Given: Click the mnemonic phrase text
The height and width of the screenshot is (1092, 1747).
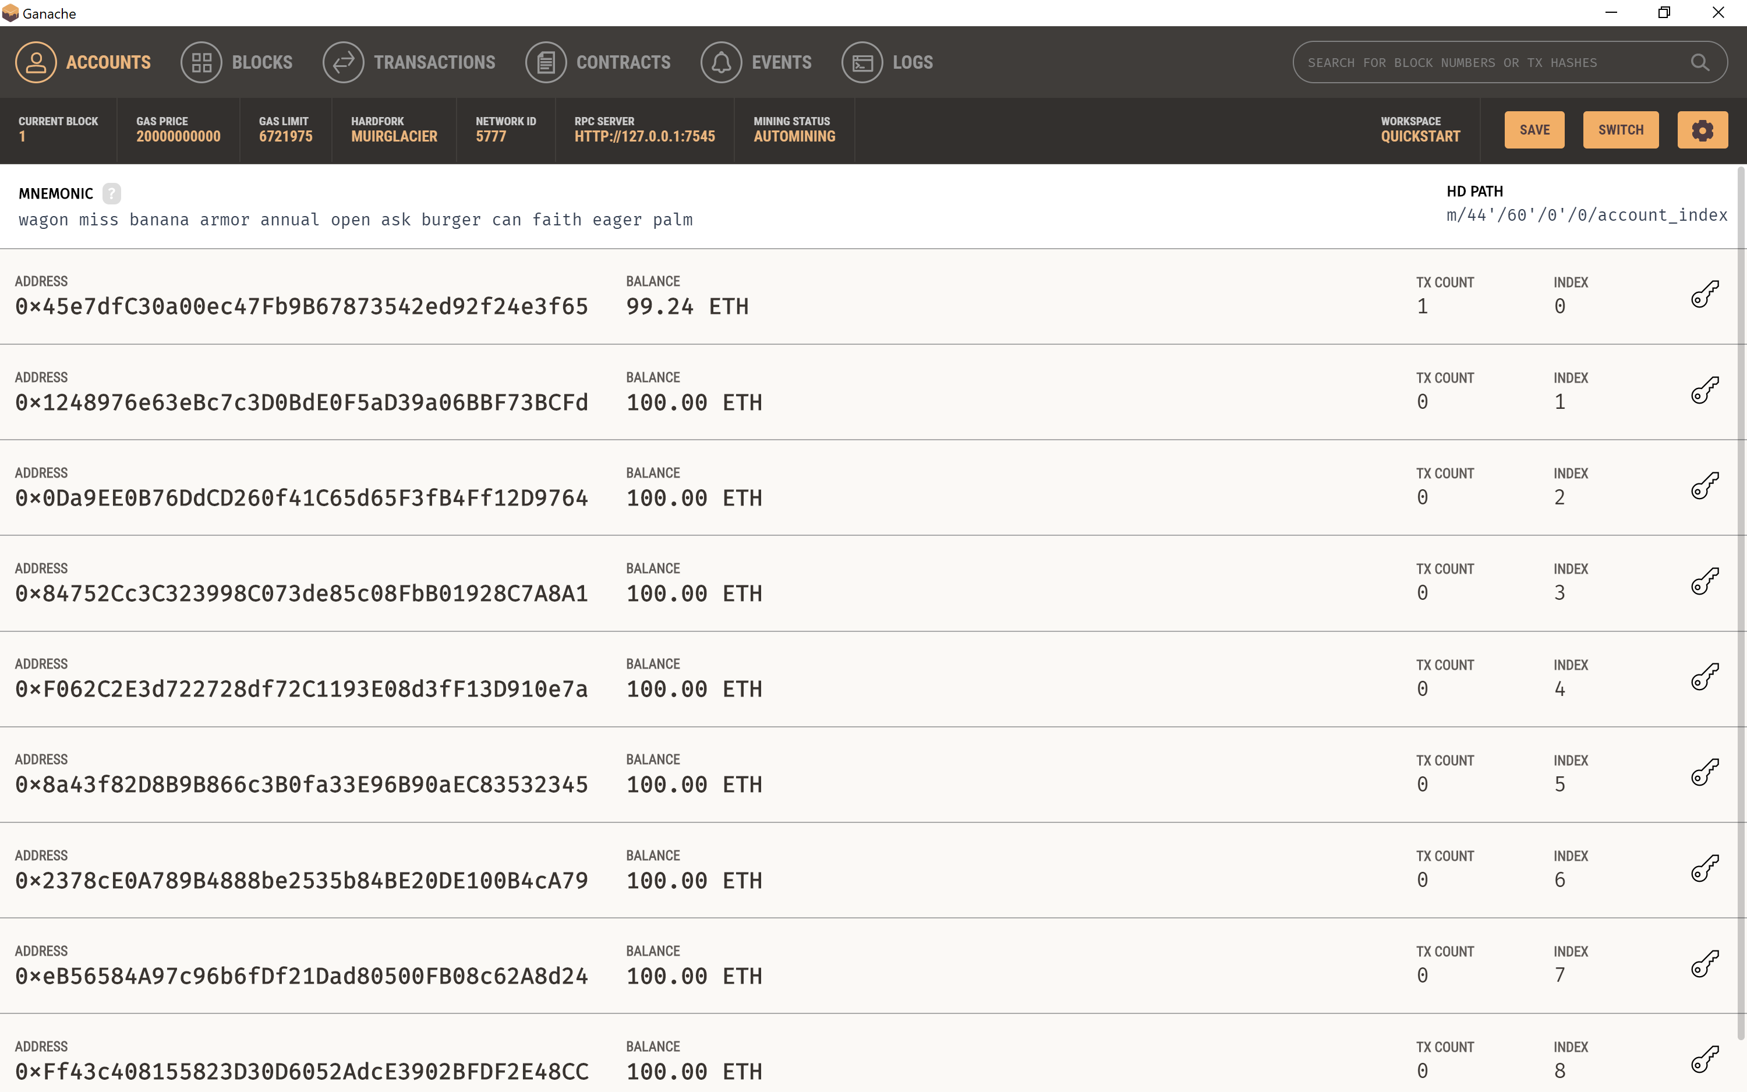Looking at the screenshot, I should click(x=356, y=220).
